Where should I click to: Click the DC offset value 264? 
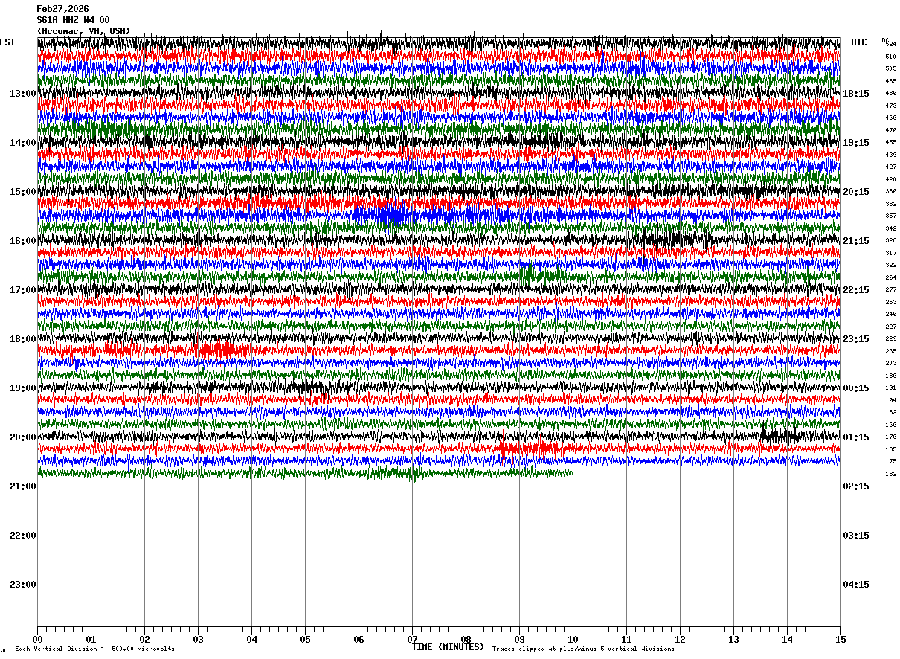pos(891,277)
